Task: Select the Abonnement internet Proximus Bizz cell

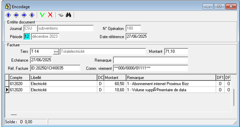Action: pyautogui.click(x=171, y=84)
